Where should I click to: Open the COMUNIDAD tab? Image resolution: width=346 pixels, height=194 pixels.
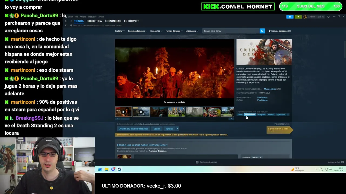[113, 21]
